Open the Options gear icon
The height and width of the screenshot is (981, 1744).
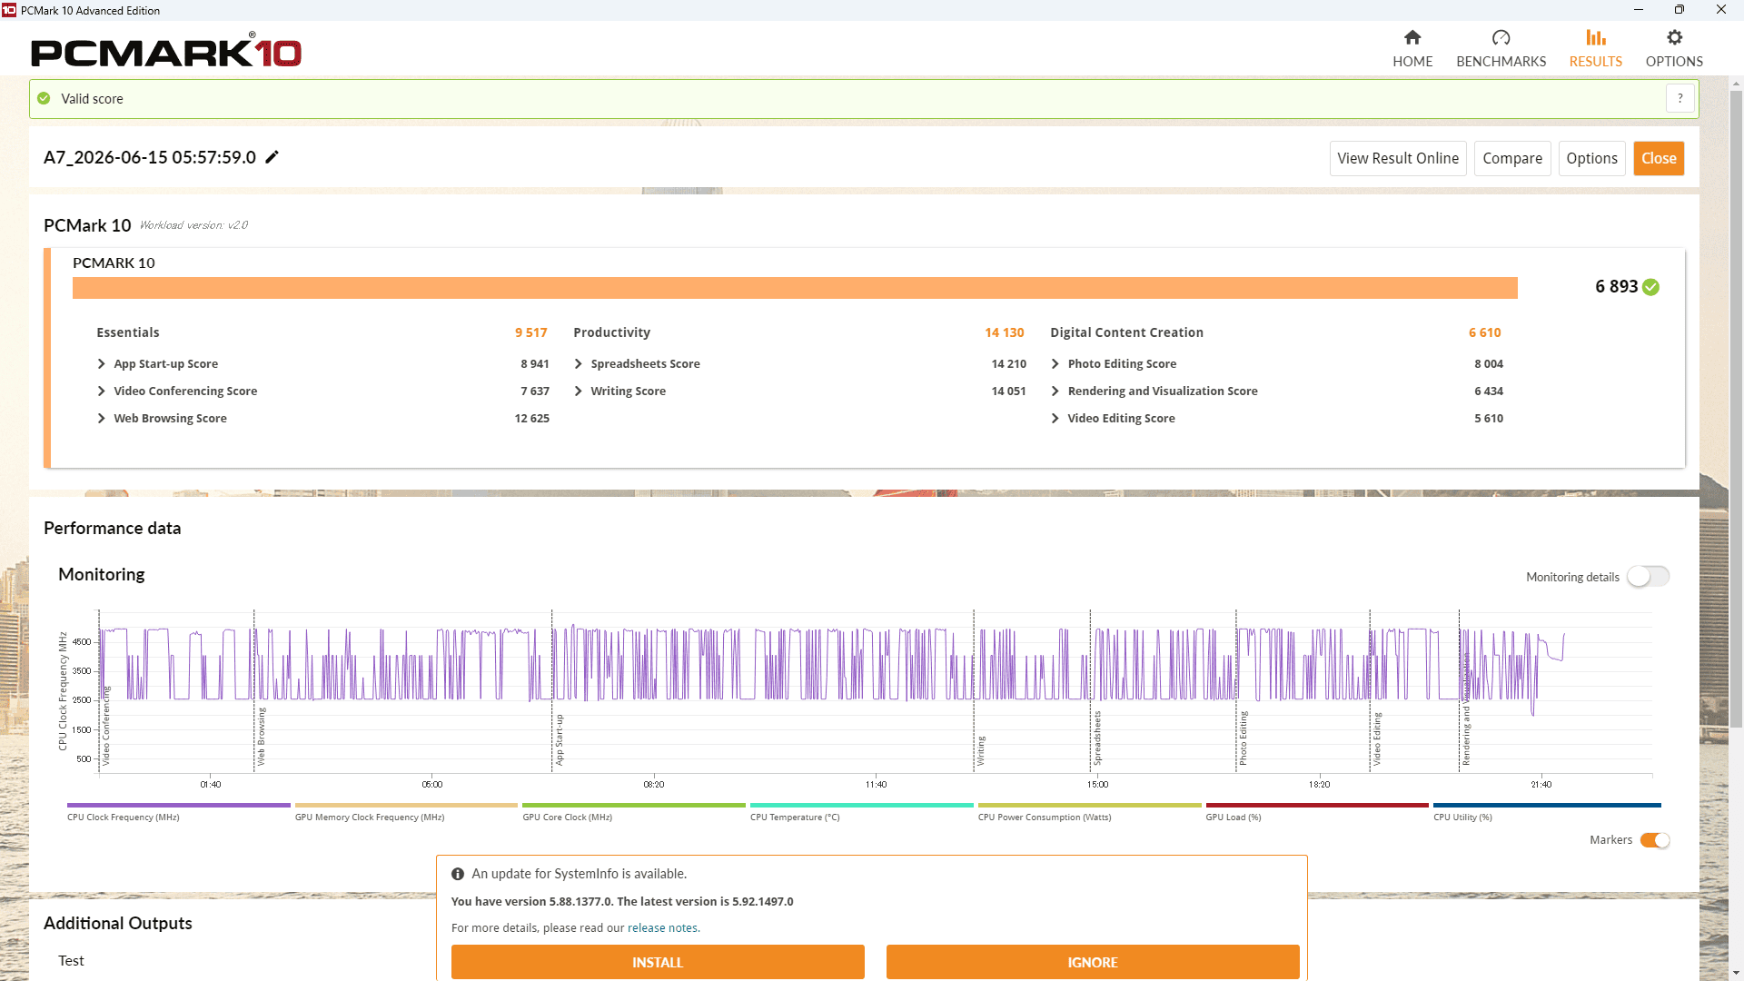(1674, 37)
